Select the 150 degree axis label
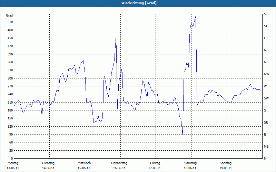276x172 pixels. tap(10, 118)
